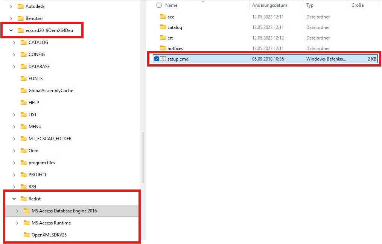Click the MENU folder icon

click(x=24, y=126)
